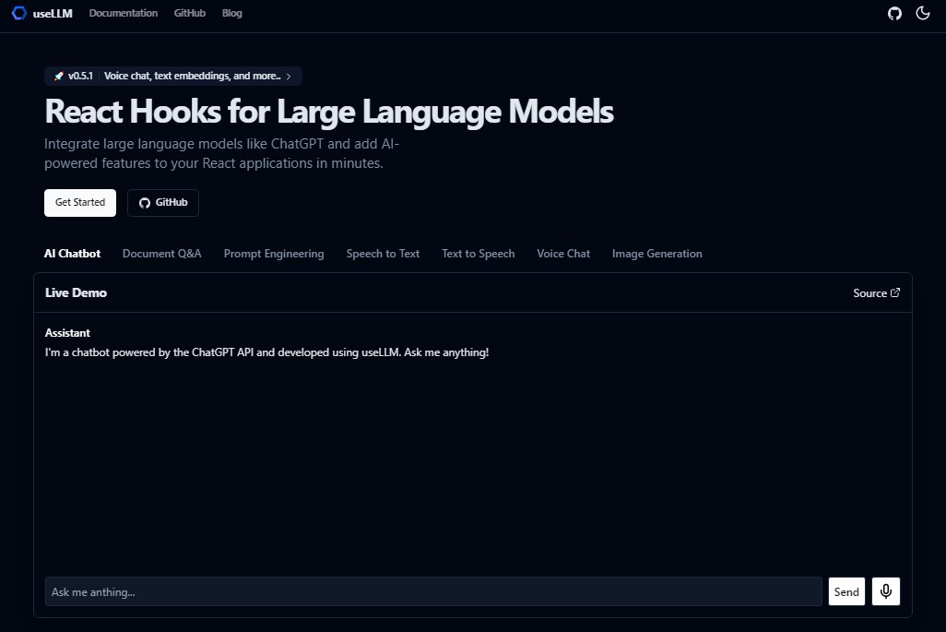Switch to the Image Generation tab
Image resolution: width=946 pixels, height=632 pixels.
pos(656,253)
